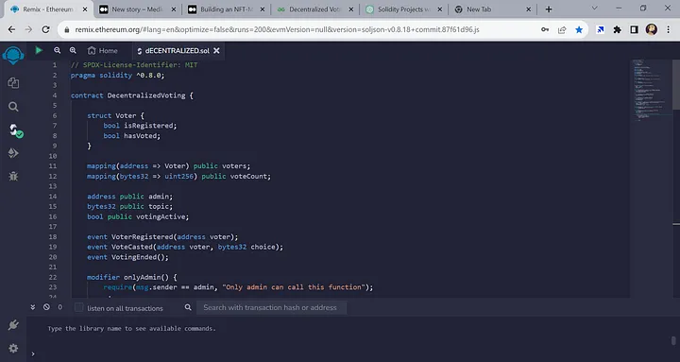
Task: Go back in browser history
Action: [11, 29]
